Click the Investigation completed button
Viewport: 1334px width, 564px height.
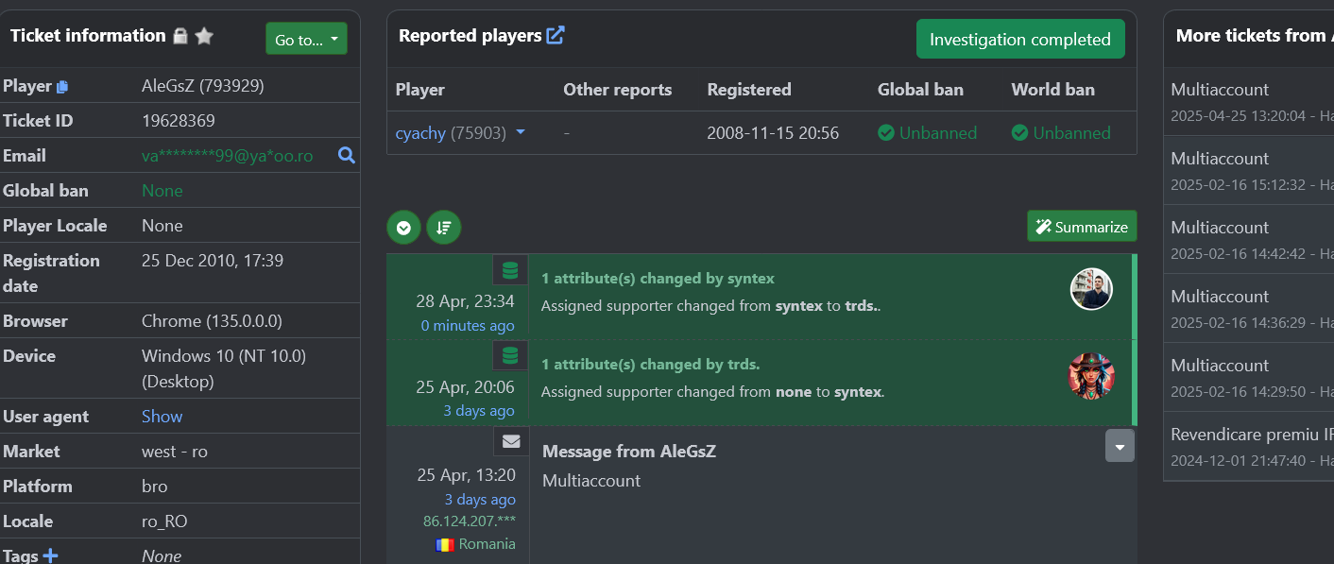tap(1020, 40)
